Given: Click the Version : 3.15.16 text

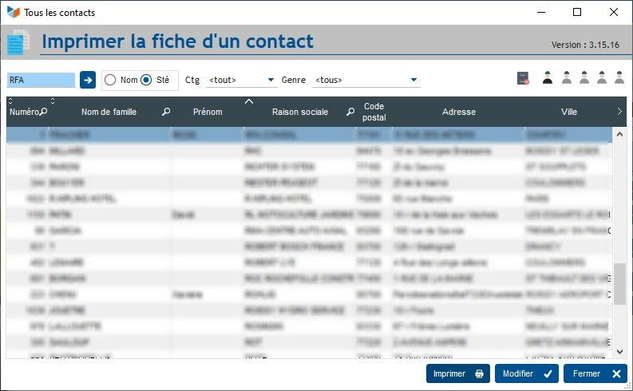Looking at the screenshot, I should [585, 45].
